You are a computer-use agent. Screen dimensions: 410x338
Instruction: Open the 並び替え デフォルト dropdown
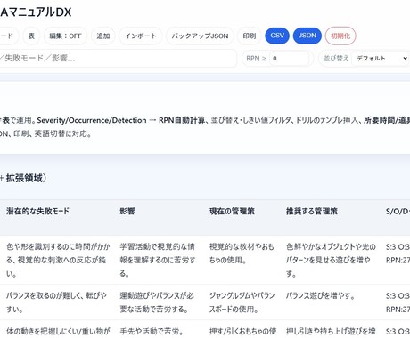pos(381,58)
